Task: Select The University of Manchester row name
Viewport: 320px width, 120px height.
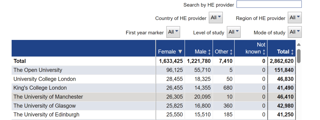Action: click(x=48, y=97)
